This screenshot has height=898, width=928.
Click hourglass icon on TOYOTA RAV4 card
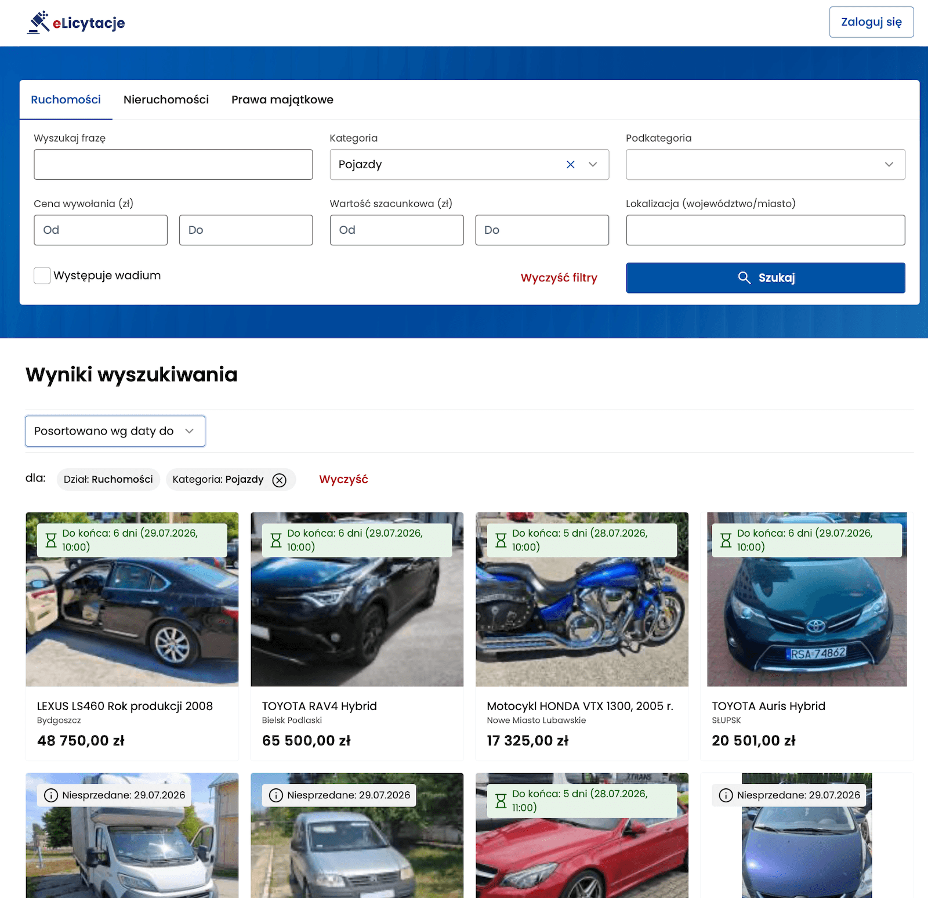coord(276,541)
